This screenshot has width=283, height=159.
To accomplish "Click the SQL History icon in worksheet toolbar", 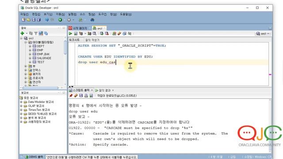I will point(124,34).
